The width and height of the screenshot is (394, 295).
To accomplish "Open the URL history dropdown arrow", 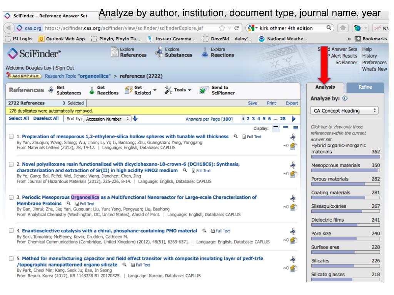I will (x=229, y=28).
